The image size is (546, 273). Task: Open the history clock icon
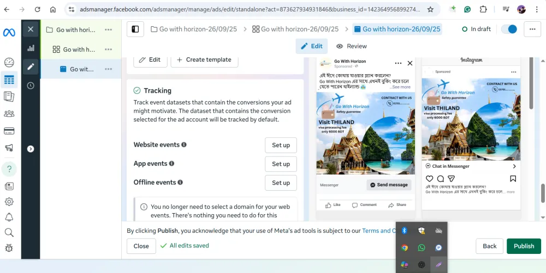(x=31, y=86)
